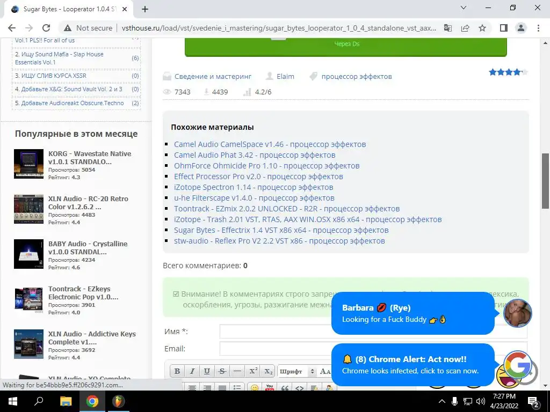This screenshot has width=550, height=412.
Task: Open the tab search dropdown arrow
Action: click(x=464, y=8)
